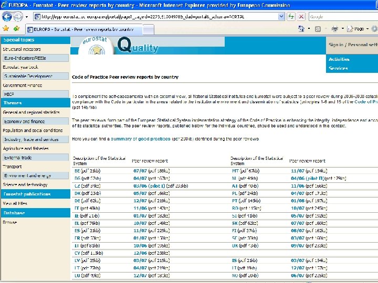Open IE statistical system description pdf
This screenshot has height=283, width=378.
(77, 215)
